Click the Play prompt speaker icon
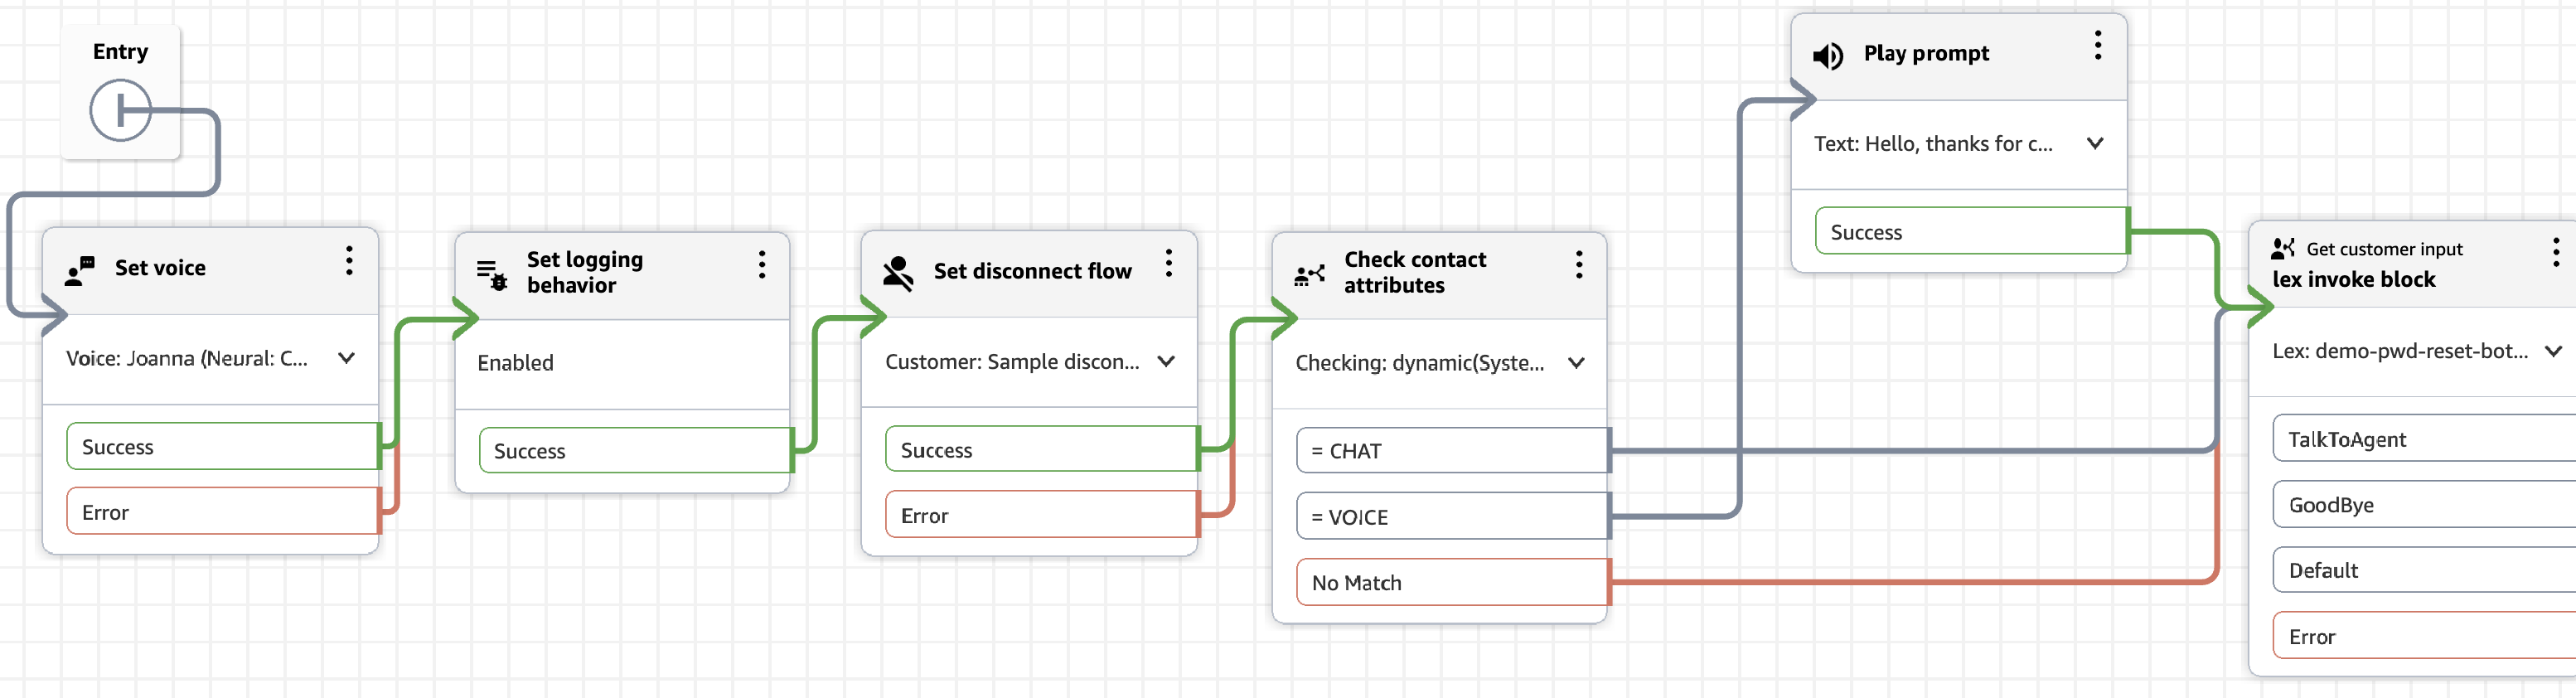The height and width of the screenshot is (698, 2576). 1828,56
